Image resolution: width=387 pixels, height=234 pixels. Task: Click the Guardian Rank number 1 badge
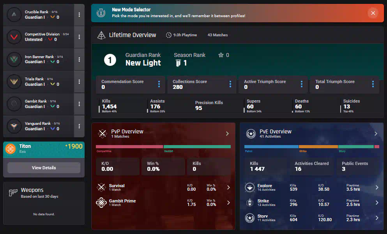(110, 60)
